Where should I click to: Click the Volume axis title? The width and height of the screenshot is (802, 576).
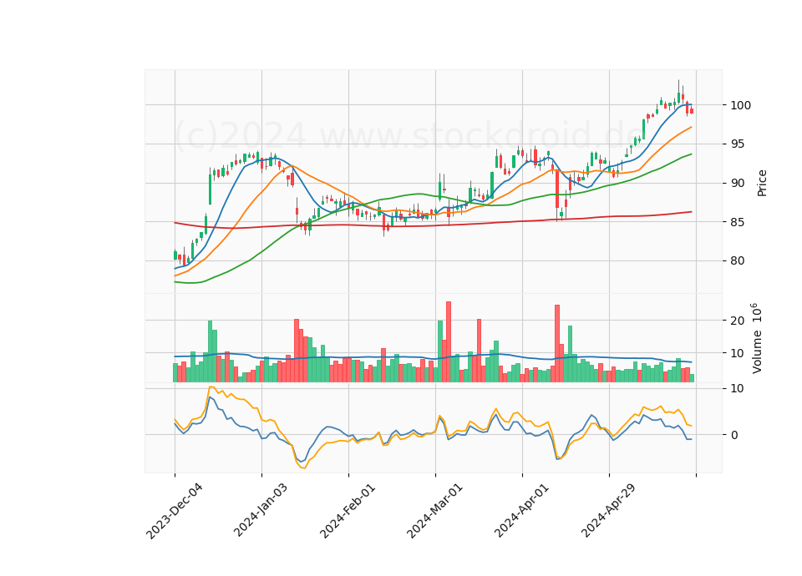pyautogui.click(x=757, y=338)
